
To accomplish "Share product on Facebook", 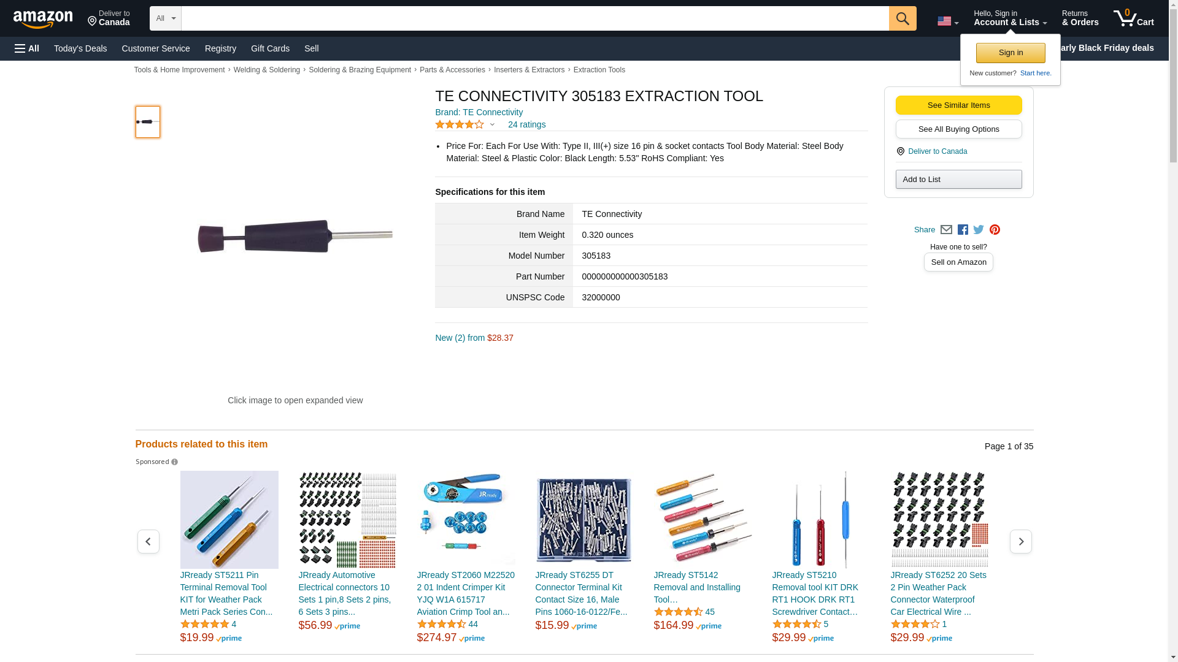I will tap(963, 230).
